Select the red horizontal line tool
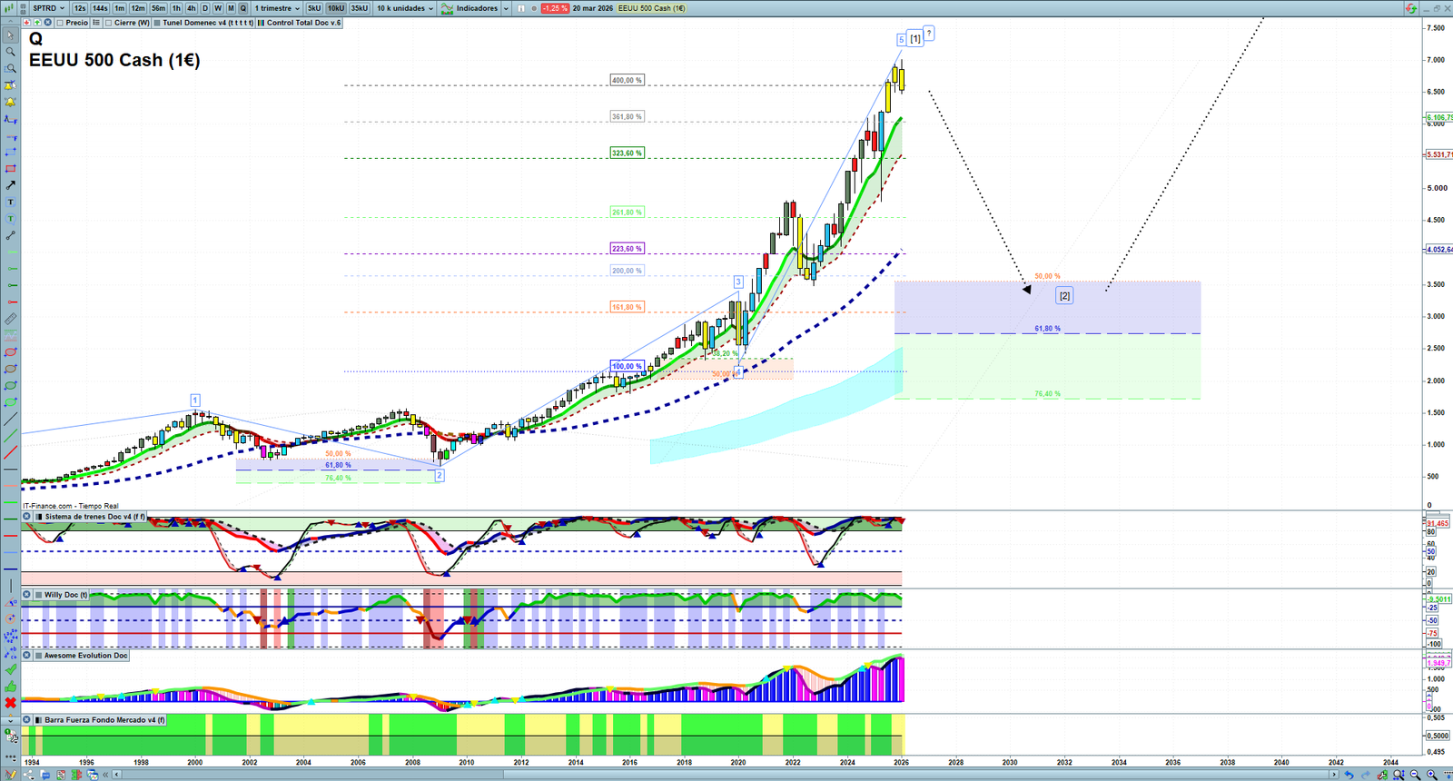 point(10,535)
